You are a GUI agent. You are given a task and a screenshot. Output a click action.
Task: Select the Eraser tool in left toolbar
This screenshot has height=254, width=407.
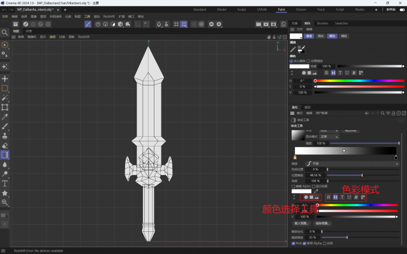(5, 145)
